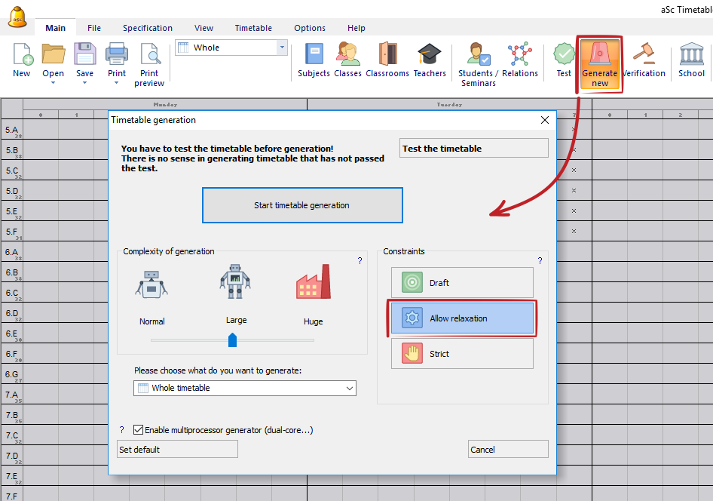The height and width of the screenshot is (501, 713).
Task: Select the Strict constraints option
Action: [x=461, y=354]
